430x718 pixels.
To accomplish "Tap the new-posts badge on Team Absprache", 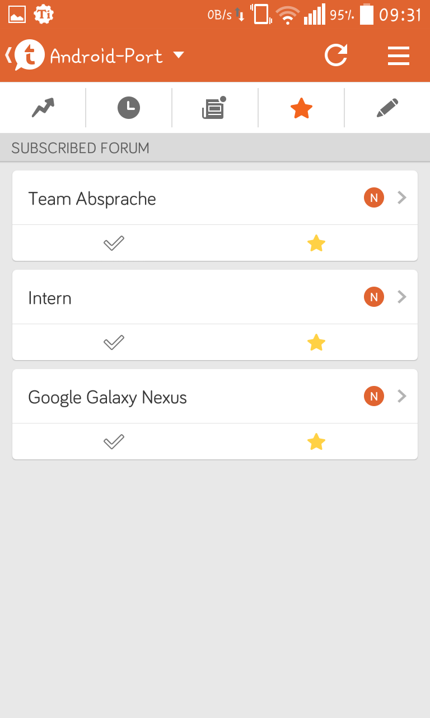I will (x=374, y=197).
